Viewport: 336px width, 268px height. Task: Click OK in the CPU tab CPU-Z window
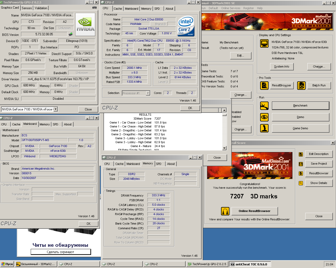pos(190,108)
